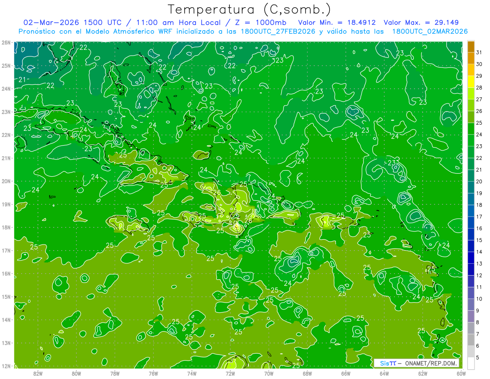Click the colorbar label 31
Screen dimensions: 490x379
tap(479, 52)
